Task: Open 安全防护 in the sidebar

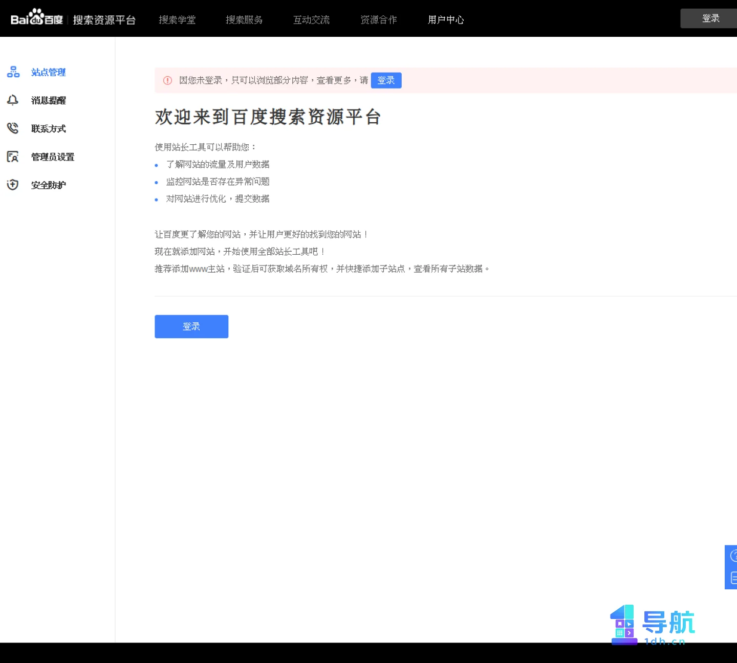Action: tap(48, 185)
